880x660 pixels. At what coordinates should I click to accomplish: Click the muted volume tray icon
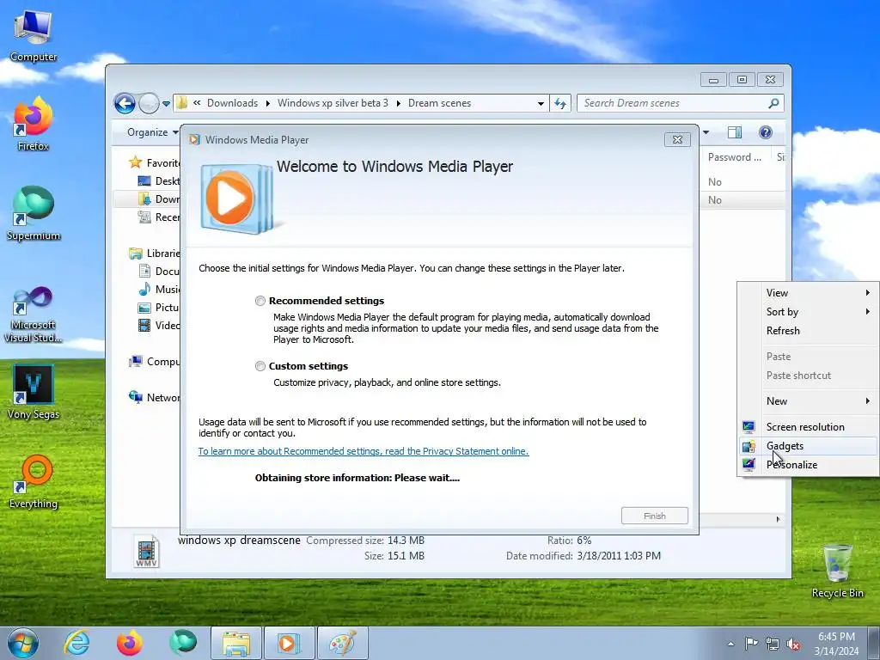pyautogui.click(x=793, y=644)
